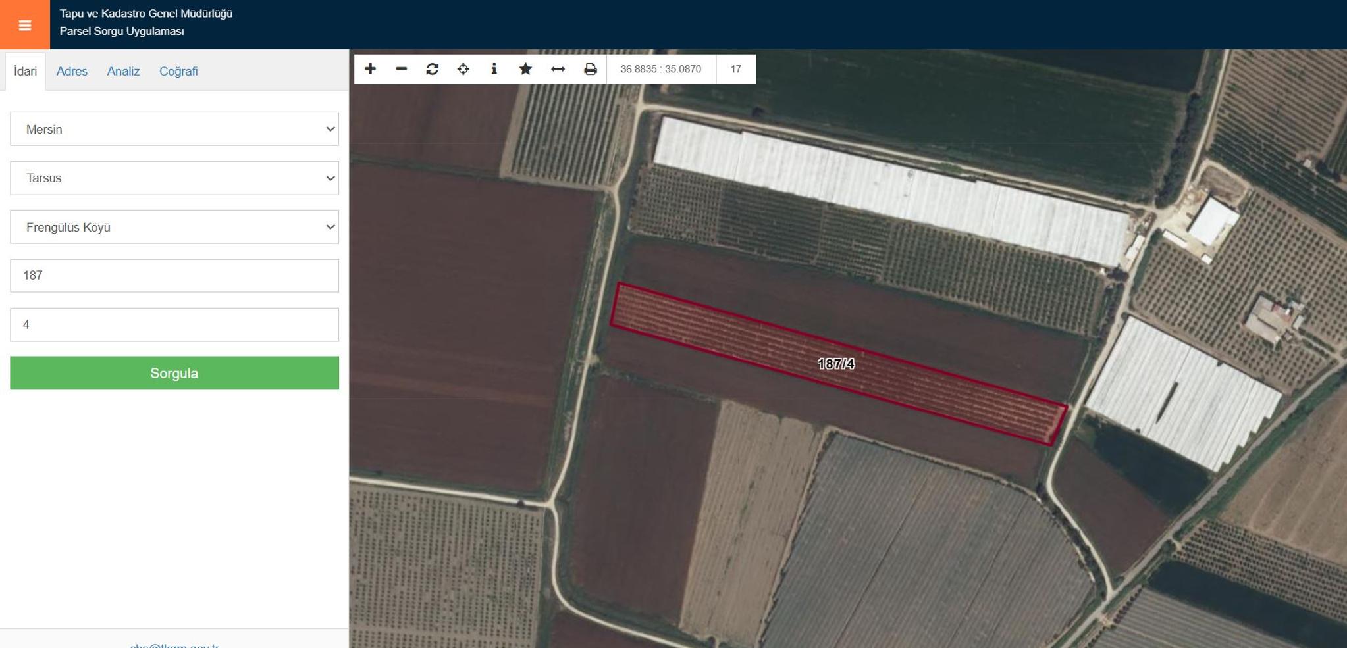Image resolution: width=1347 pixels, height=648 pixels.
Task: Open the Analiz tab
Action: (x=123, y=71)
